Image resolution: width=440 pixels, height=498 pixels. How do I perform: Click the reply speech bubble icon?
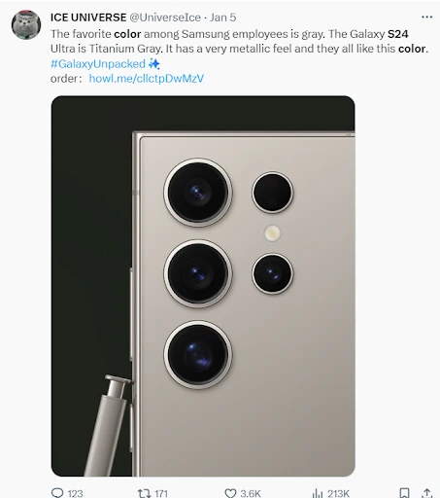57,493
